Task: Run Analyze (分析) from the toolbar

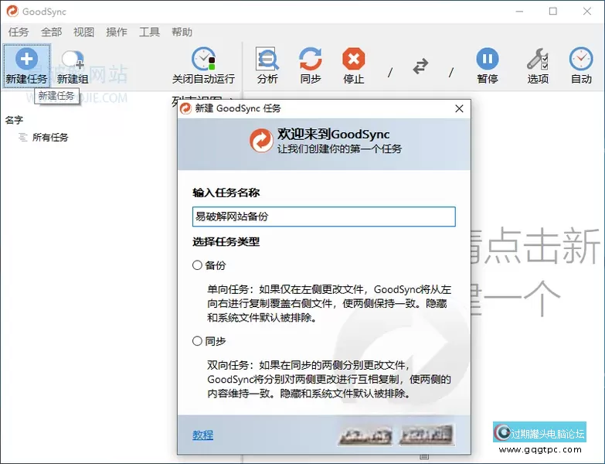Action: [x=267, y=59]
